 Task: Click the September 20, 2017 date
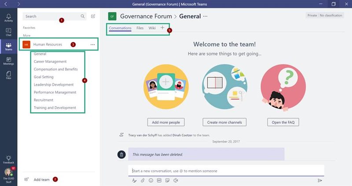226,141
